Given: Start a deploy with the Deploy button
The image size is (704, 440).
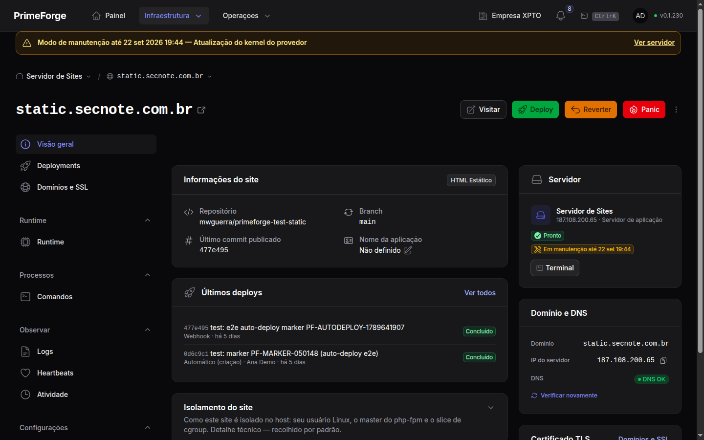Looking at the screenshot, I should click(535, 110).
